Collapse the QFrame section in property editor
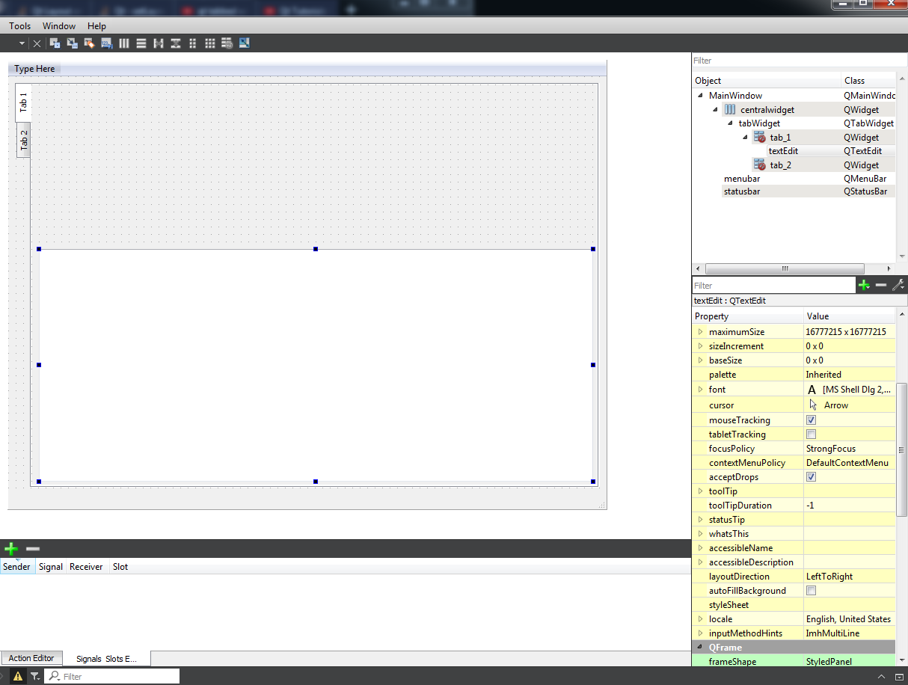Viewport: 908px width, 685px height. pyautogui.click(x=698, y=647)
